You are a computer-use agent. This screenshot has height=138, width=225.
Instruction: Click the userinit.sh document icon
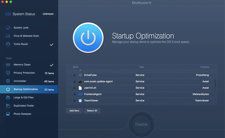[x=80, y=88]
